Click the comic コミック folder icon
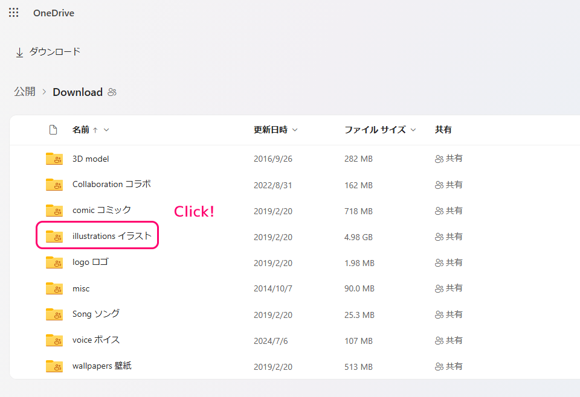This screenshot has height=397, width=580. 54,211
